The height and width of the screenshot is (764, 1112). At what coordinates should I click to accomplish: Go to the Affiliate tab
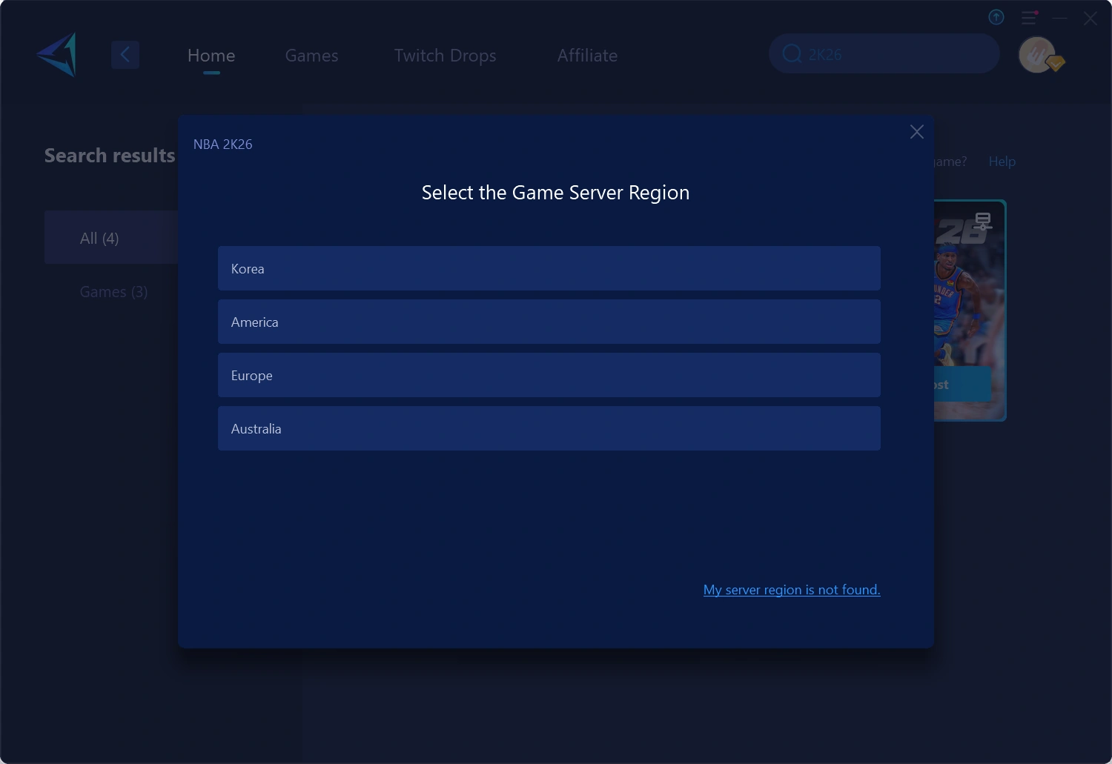click(x=587, y=56)
